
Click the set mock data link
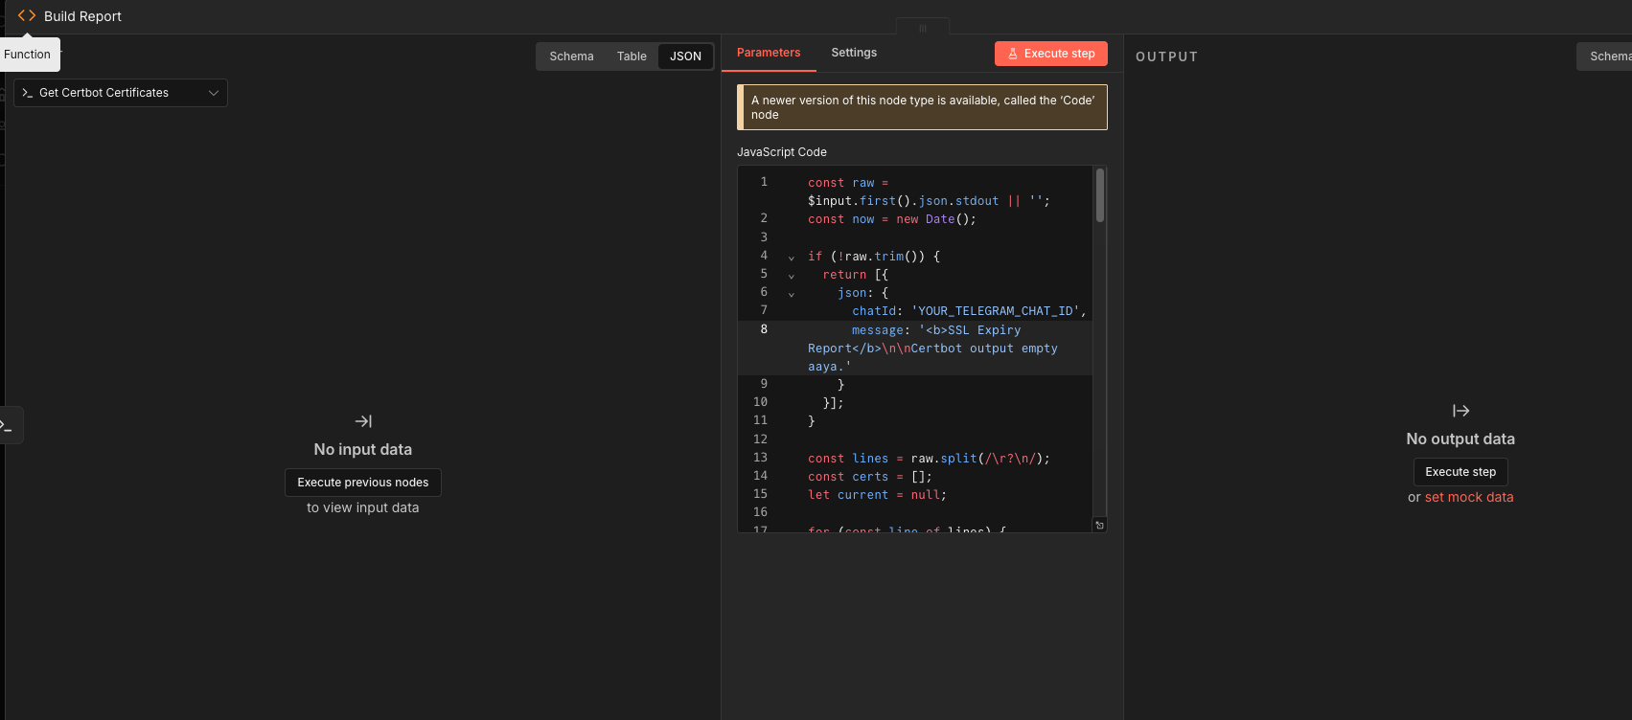pyautogui.click(x=1469, y=497)
